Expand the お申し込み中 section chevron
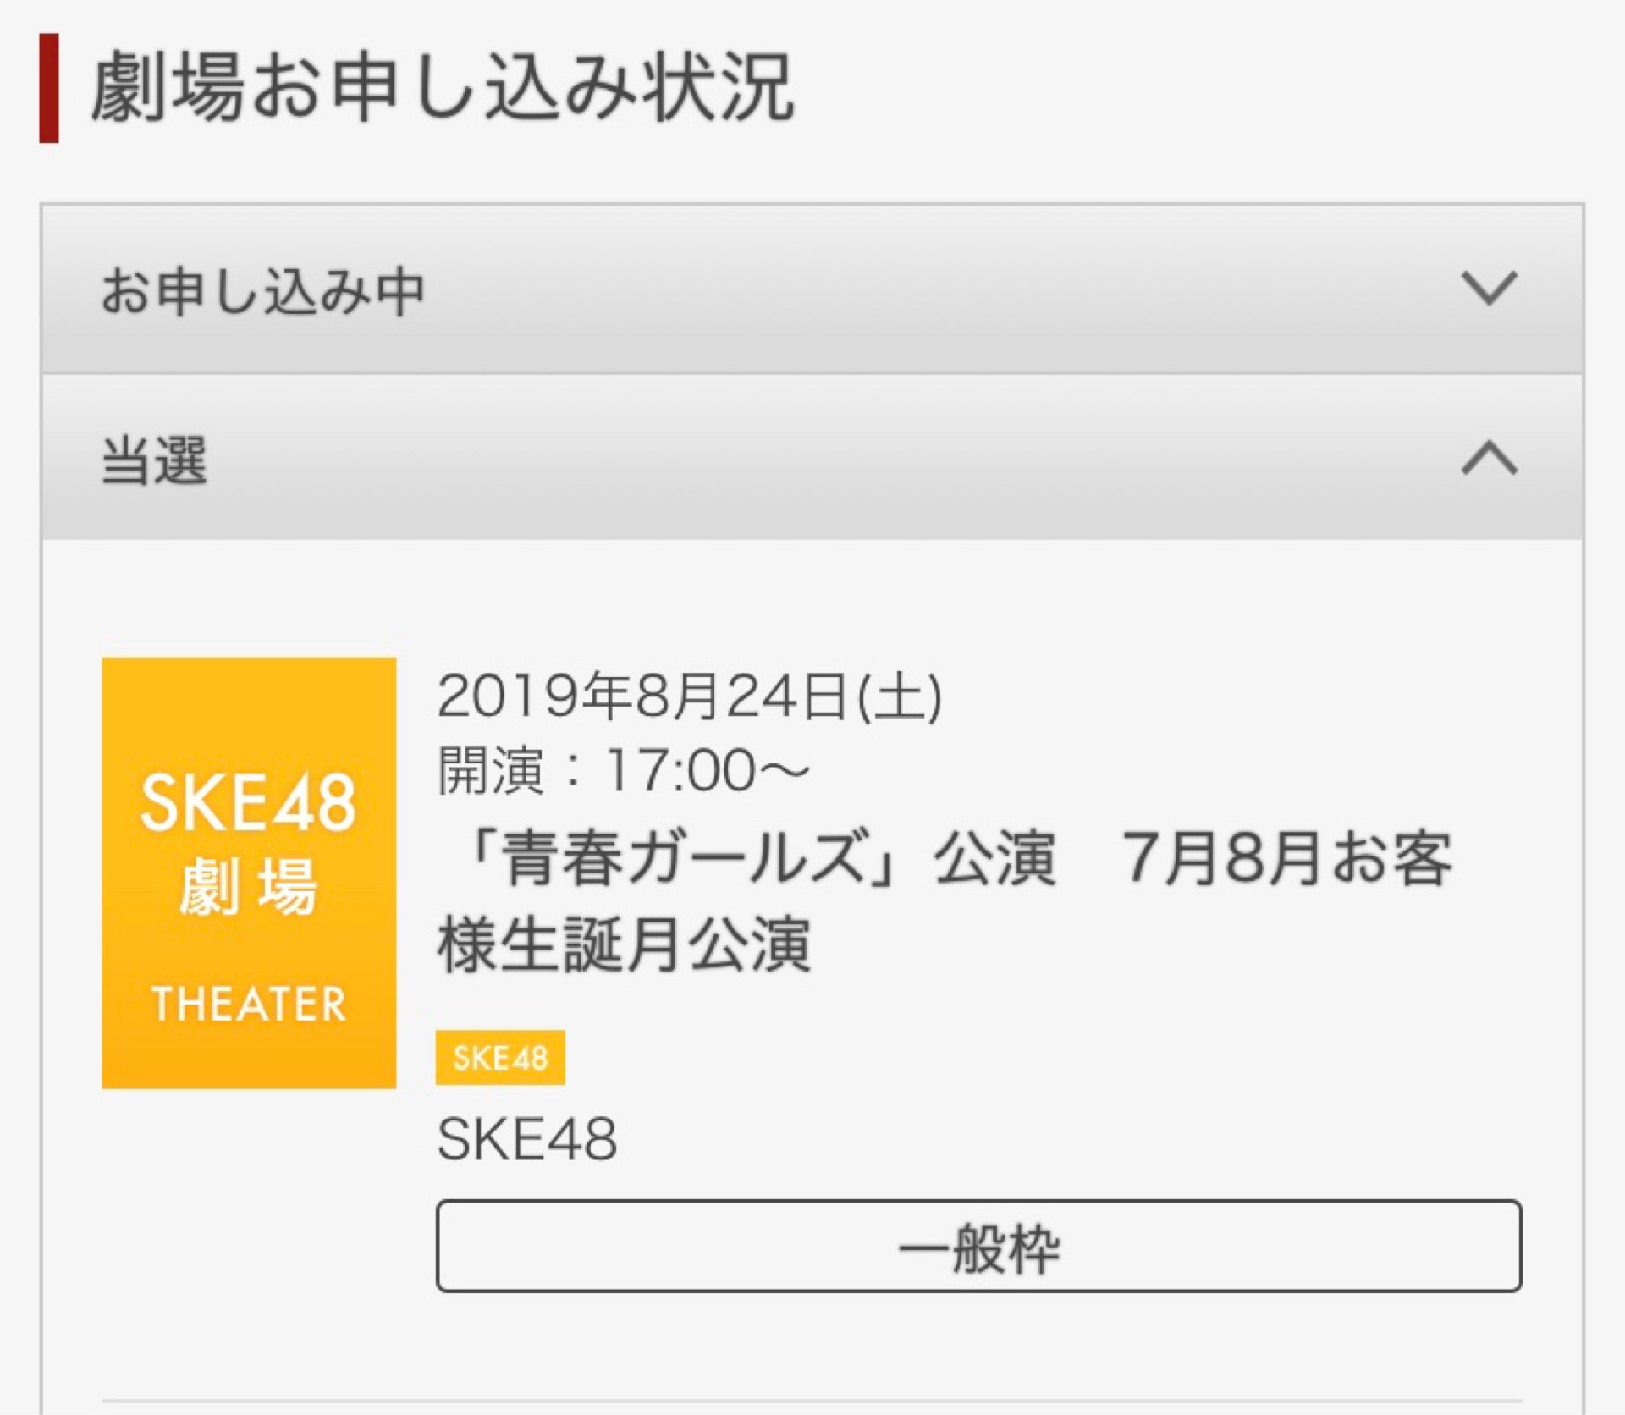Screen dimensions: 1625x1415 1489,288
